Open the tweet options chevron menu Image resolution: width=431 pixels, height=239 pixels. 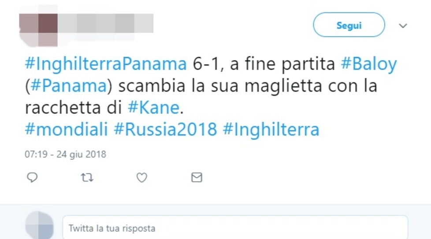(x=403, y=26)
